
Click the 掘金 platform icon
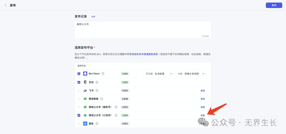[85, 124]
